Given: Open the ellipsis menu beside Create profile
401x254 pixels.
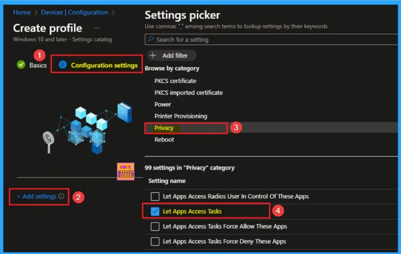Looking at the screenshot, I should [97, 28].
